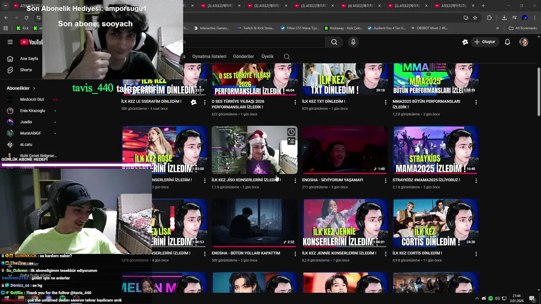This screenshot has width=541, height=304.
Task: Show hidden bookmarks overflow chevron
Action: pyautogui.click(x=497, y=28)
